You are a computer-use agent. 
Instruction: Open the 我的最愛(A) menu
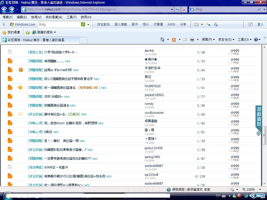(54, 17)
